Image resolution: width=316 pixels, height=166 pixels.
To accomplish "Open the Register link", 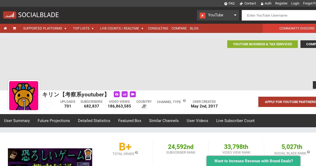I will 281,3.
